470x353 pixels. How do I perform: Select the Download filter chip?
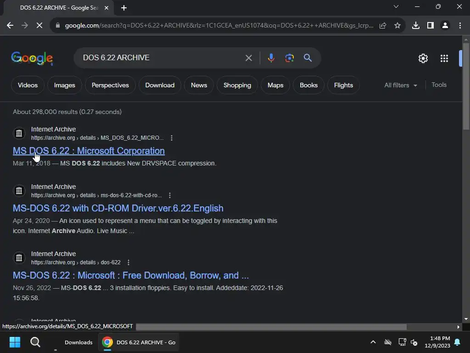(x=160, y=85)
